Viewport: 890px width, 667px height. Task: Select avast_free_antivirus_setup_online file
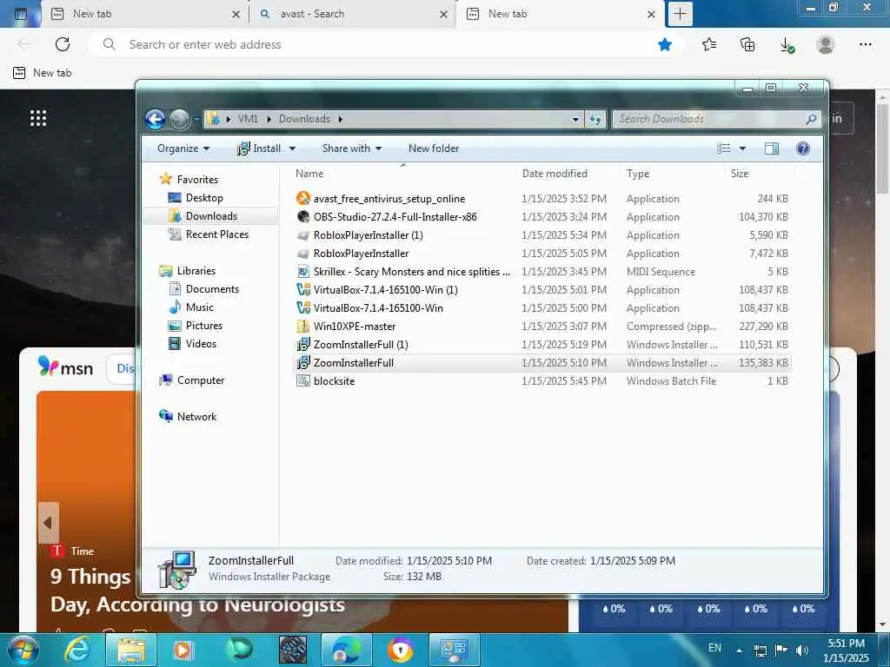(x=542, y=199)
